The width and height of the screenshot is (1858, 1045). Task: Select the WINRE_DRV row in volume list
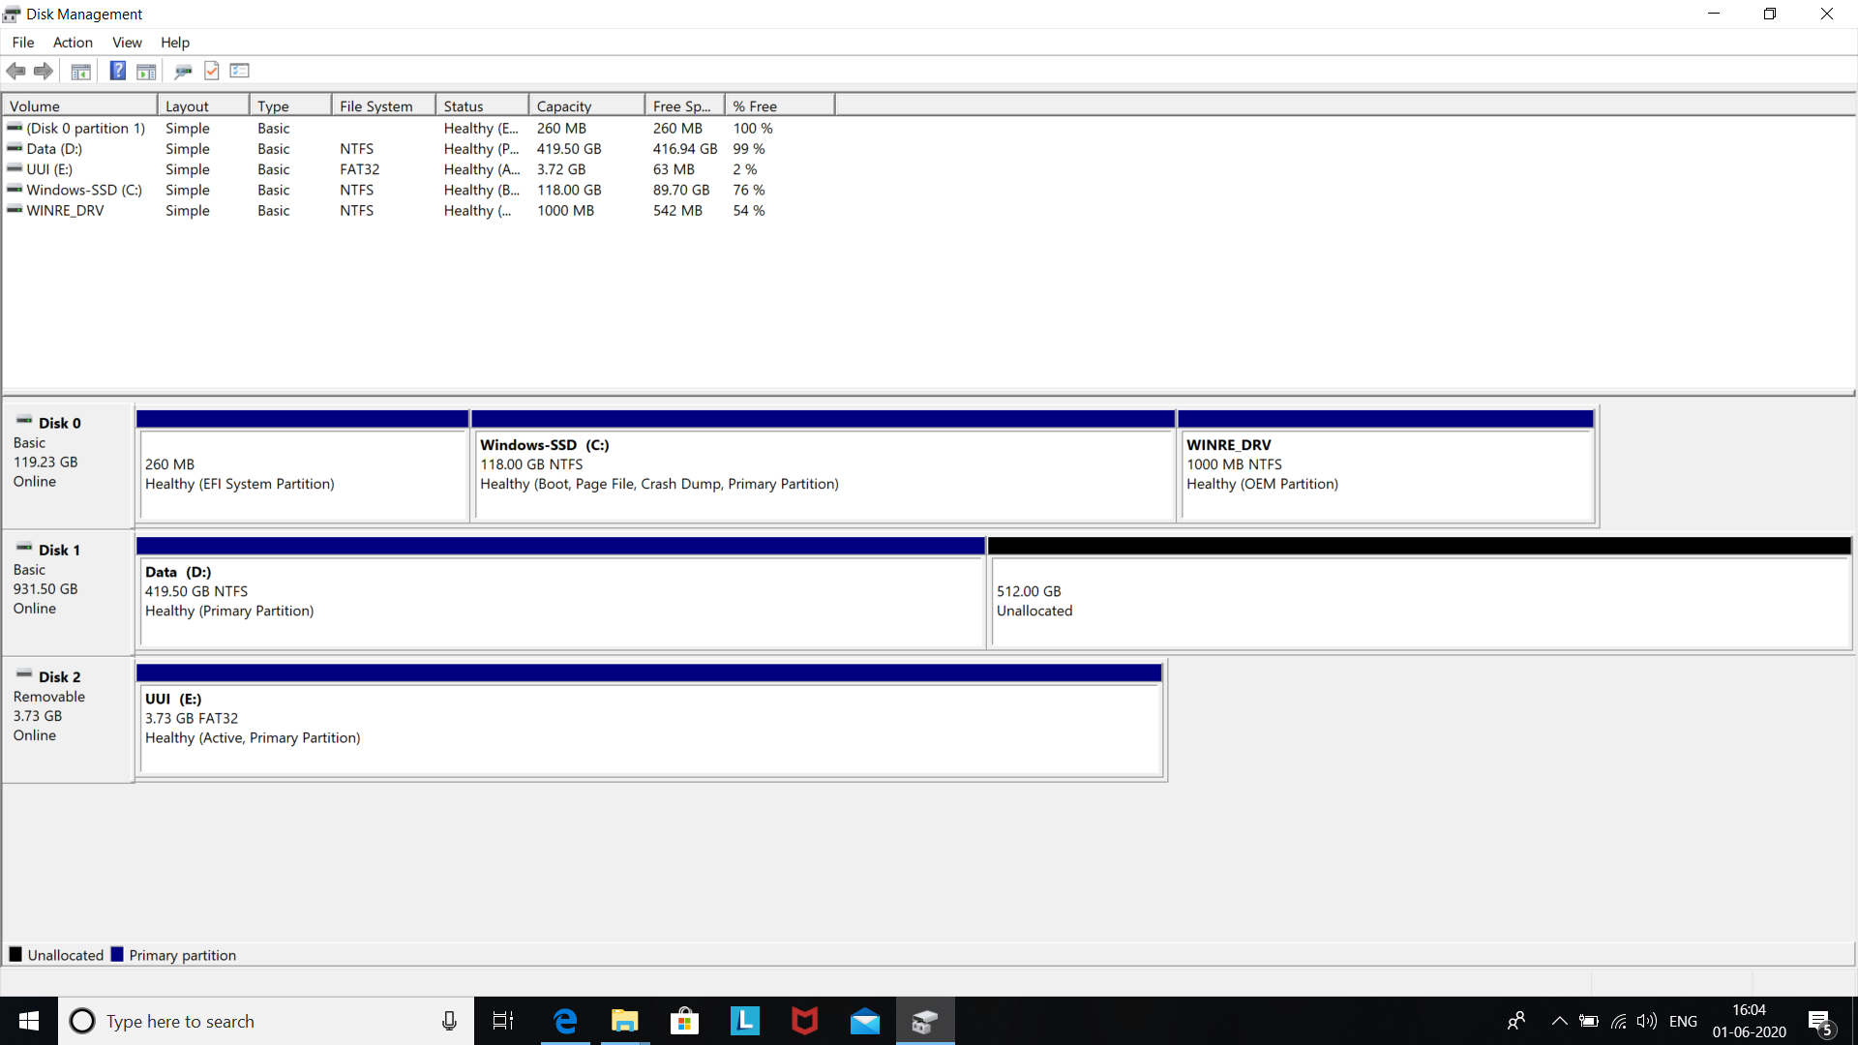tap(65, 211)
